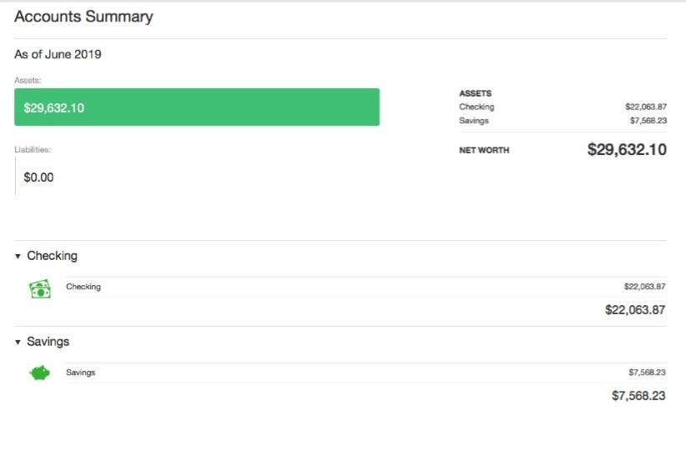The width and height of the screenshot is (686, 450).
Task: Collapse the Checking section triangle
Action: coord(18,256)
